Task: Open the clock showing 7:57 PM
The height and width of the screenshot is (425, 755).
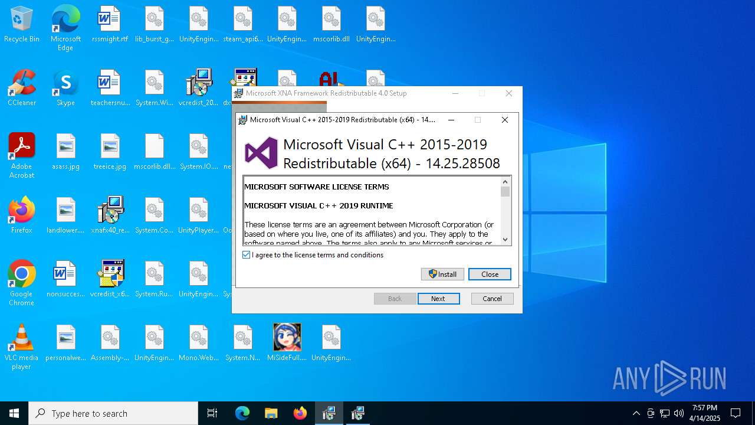Action: pos(704,413)
